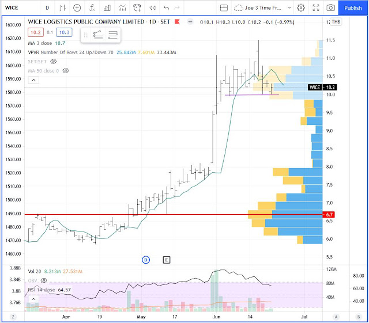Image resolution: width=369 pixels, height=323 pixels.
Task: Open object settings lines icon in floating toolbar
Action: click(x=113, y=35)
